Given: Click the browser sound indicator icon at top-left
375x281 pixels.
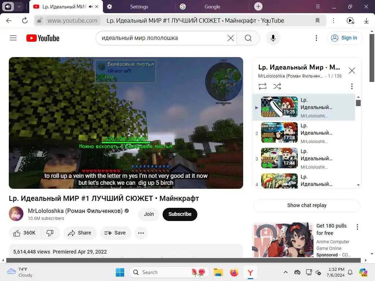Looking at the screenshot, I should point(8,7).
